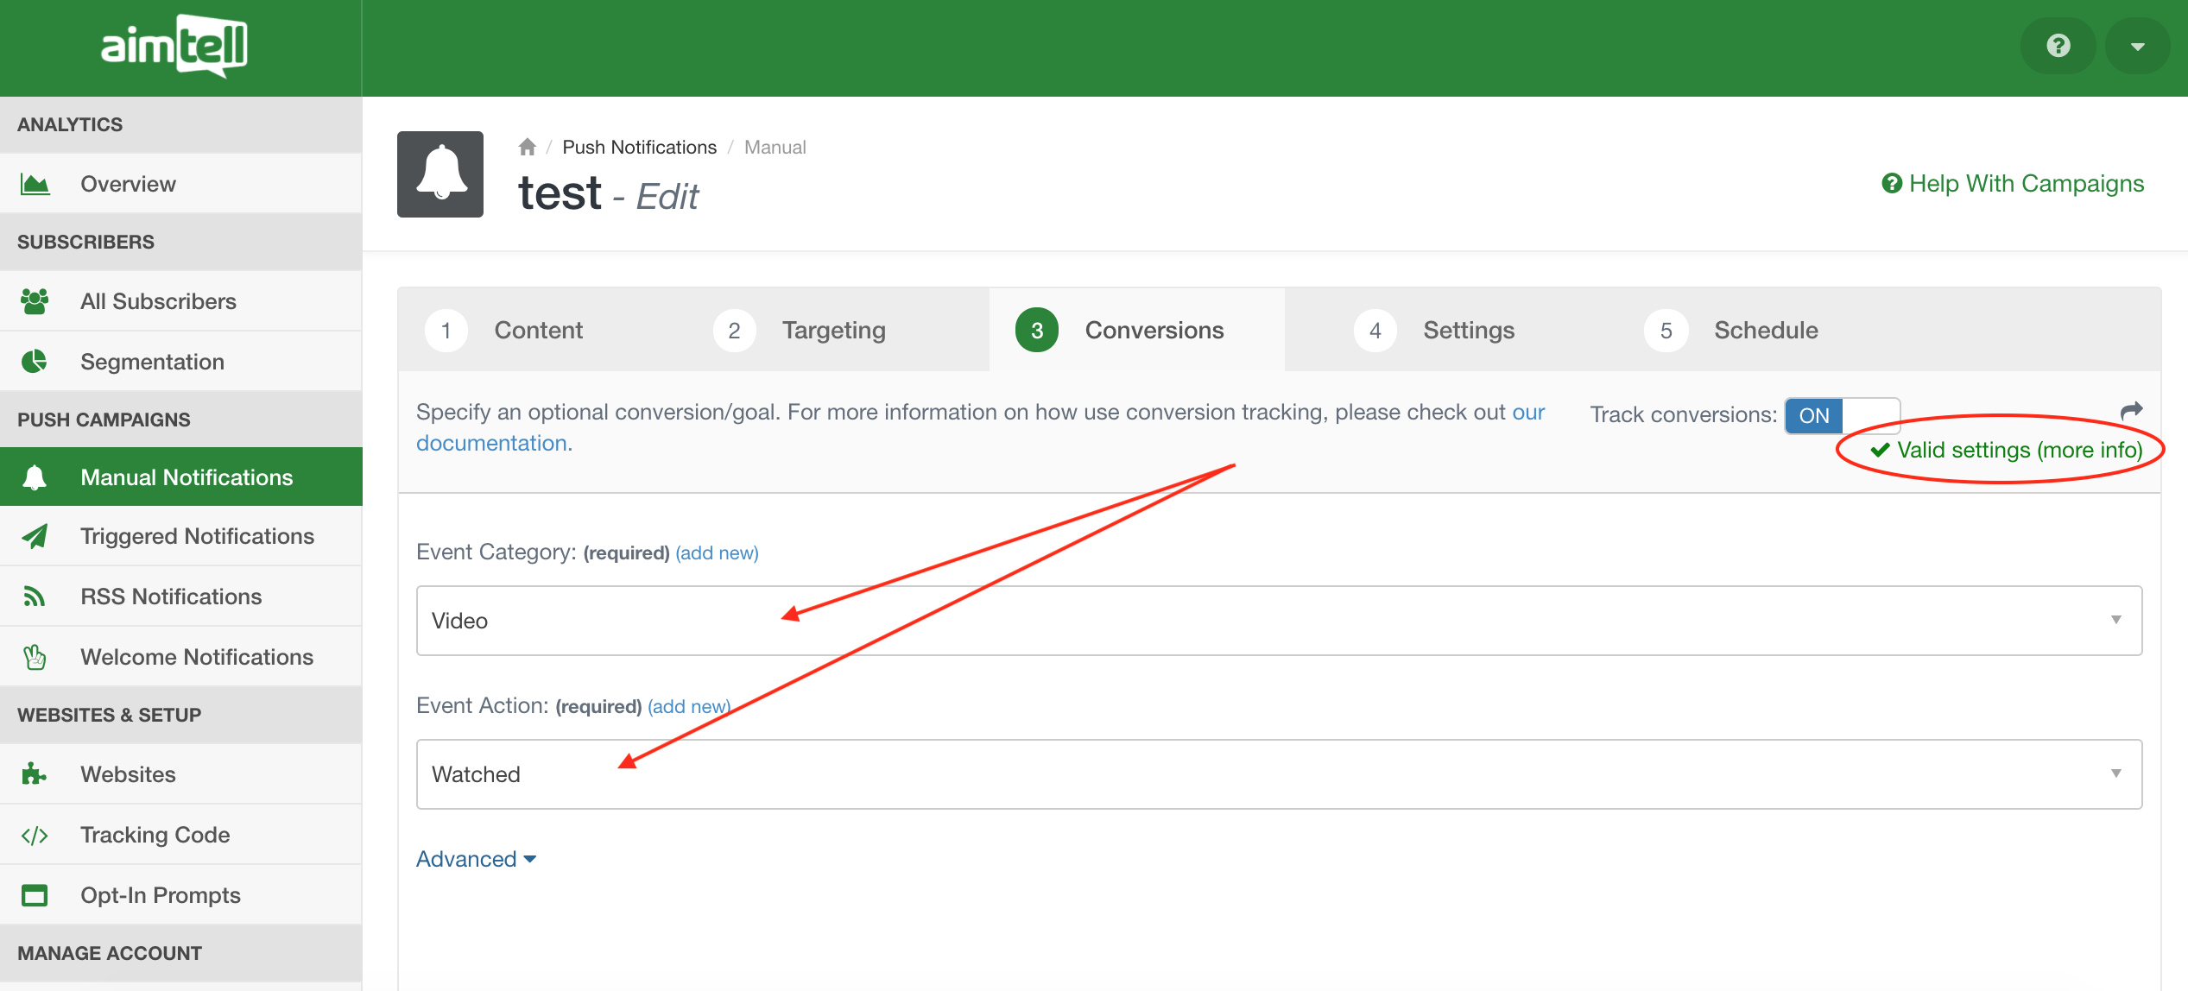Open help via question mark icon
Image resolution: width=2188 pixels, height=991 pixels.
2058,46
